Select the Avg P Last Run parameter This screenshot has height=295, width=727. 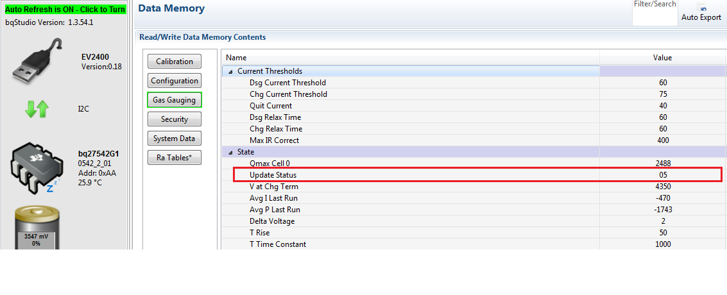tap(273, 210)
